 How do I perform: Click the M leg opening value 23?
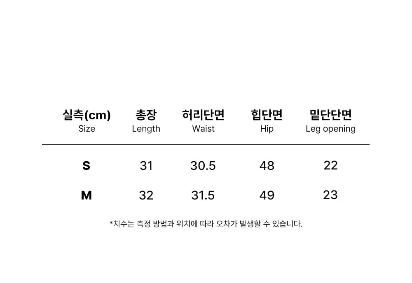point(330,195)
